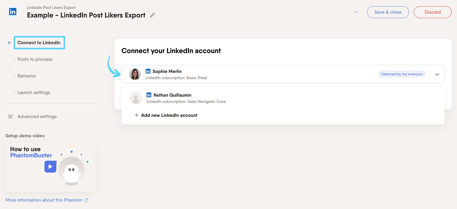Select Sophie Merlin account
Viewport: 457px width, 209px height.
(283, 74)
